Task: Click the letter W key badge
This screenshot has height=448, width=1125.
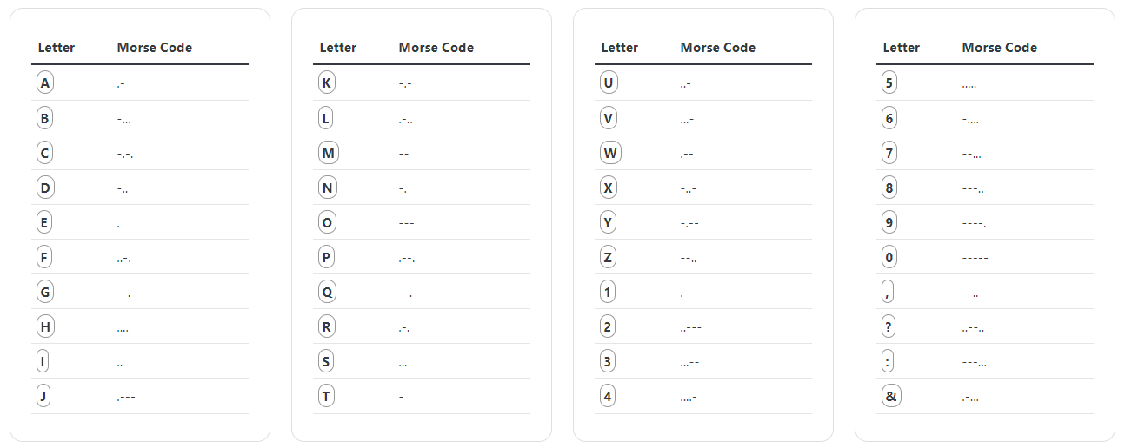Action: [x=610, y=153]
